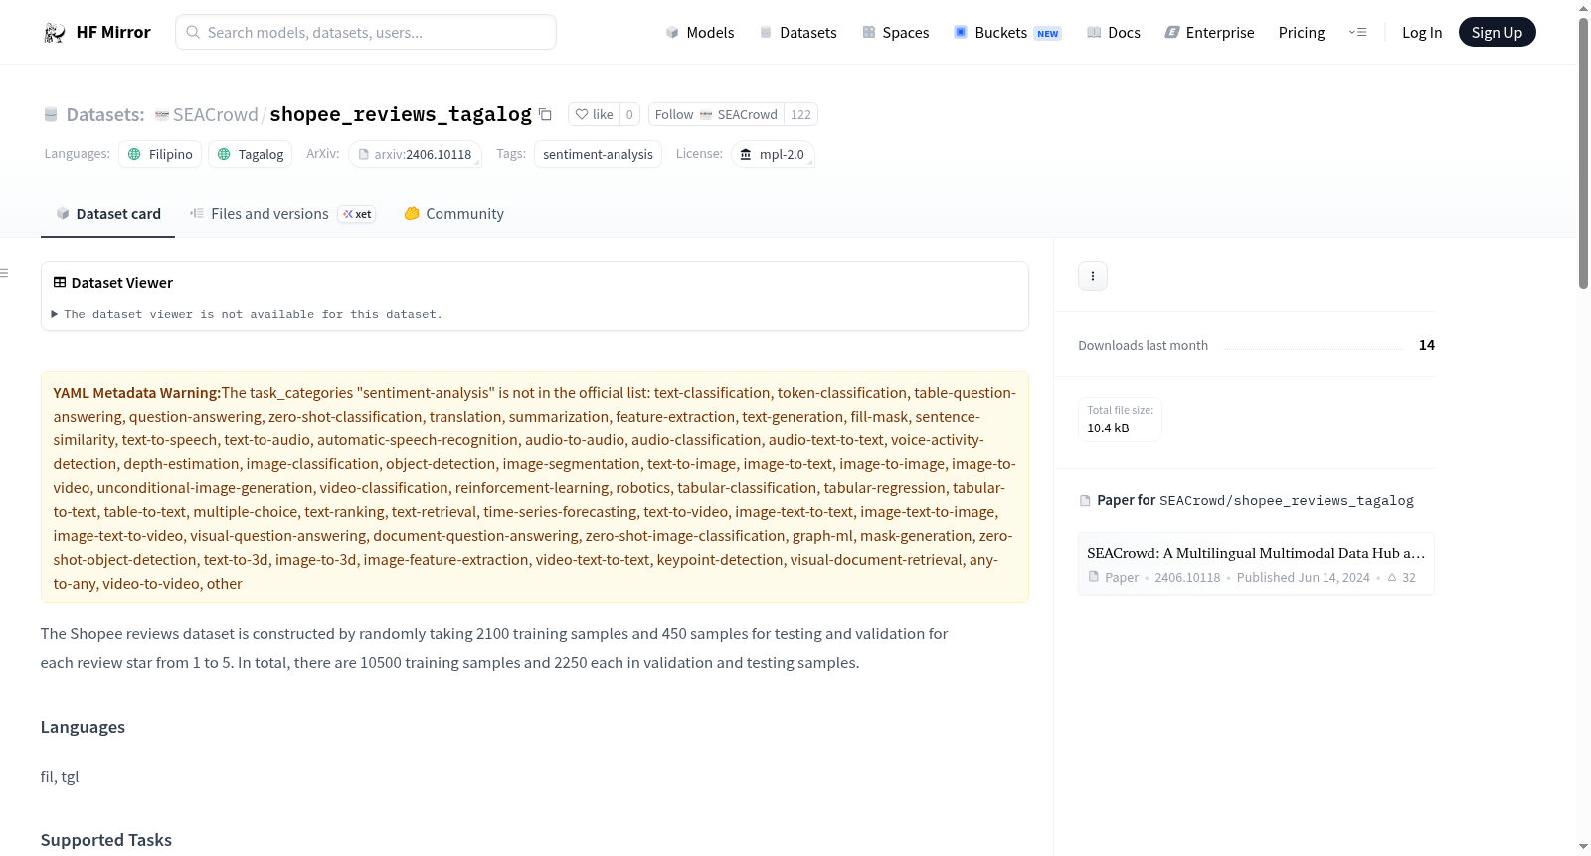Open the SEACrowd follower count 122

coord(800,114)
